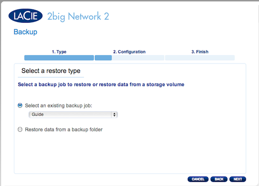The height and width of the screenshot is (186, 259).
Task: Select the 3. Finish step label
Action: coord(200,52)
